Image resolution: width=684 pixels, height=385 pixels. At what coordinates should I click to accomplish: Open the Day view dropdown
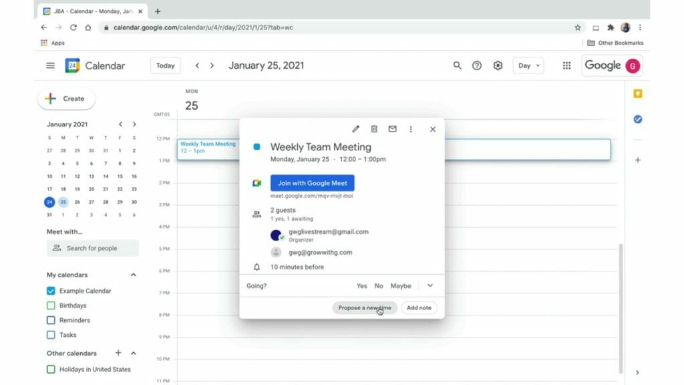pos(528,66)
